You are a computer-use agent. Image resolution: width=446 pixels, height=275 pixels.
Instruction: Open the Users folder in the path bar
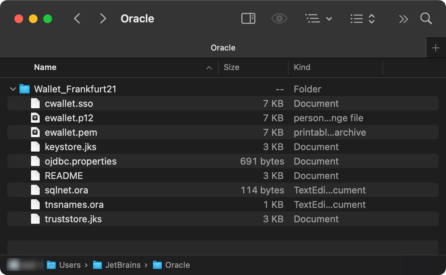coord(70,265)
